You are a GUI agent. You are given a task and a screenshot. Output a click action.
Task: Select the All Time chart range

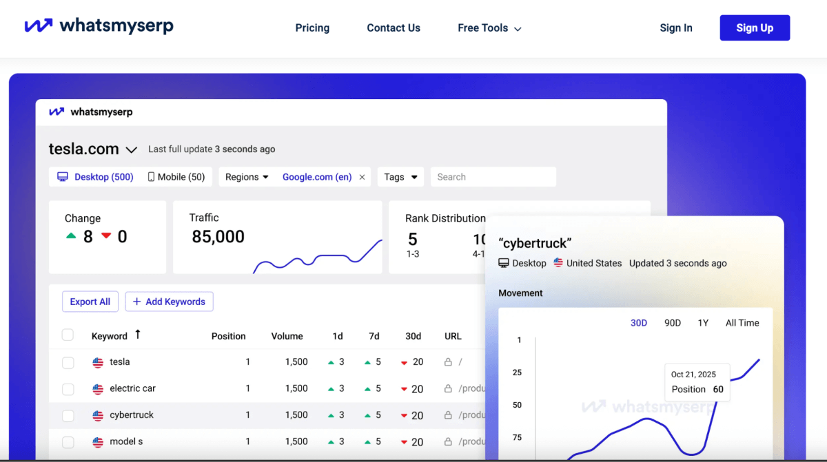(742, 323)
